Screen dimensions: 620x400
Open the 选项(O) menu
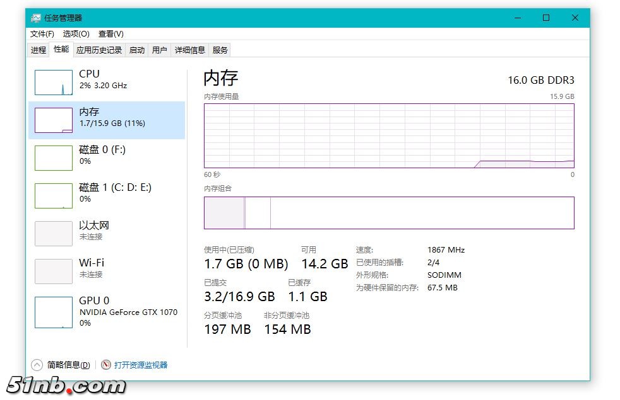point(76,34)
